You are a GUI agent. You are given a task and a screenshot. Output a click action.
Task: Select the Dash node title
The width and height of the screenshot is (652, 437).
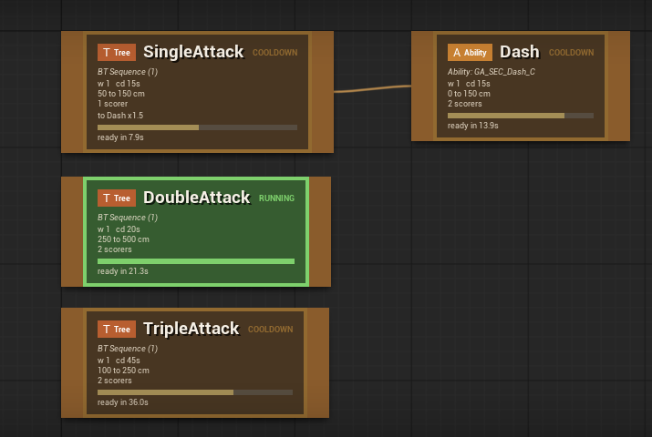[x=520, y=52]
